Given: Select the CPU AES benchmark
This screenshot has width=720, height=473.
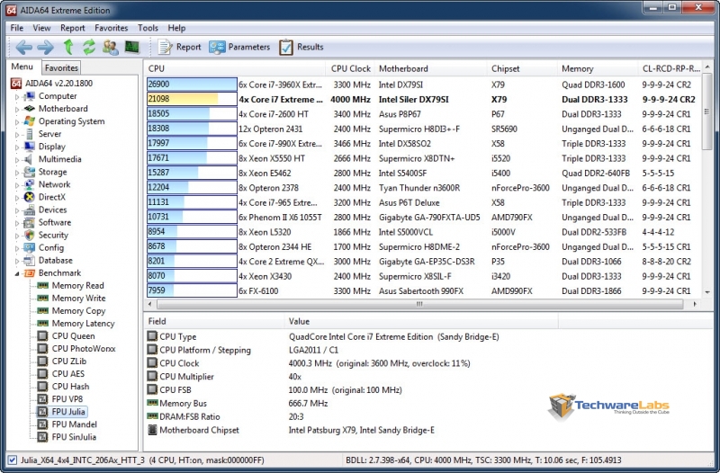Looking at the screenshot, I should tap(61, 374).
